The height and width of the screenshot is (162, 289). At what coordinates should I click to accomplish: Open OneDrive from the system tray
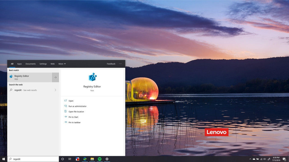click(x=254, y=159)
